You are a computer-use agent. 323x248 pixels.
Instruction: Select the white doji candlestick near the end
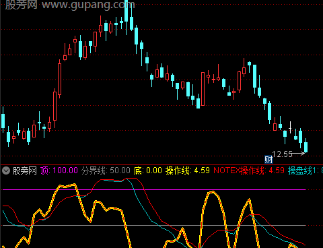290,127
